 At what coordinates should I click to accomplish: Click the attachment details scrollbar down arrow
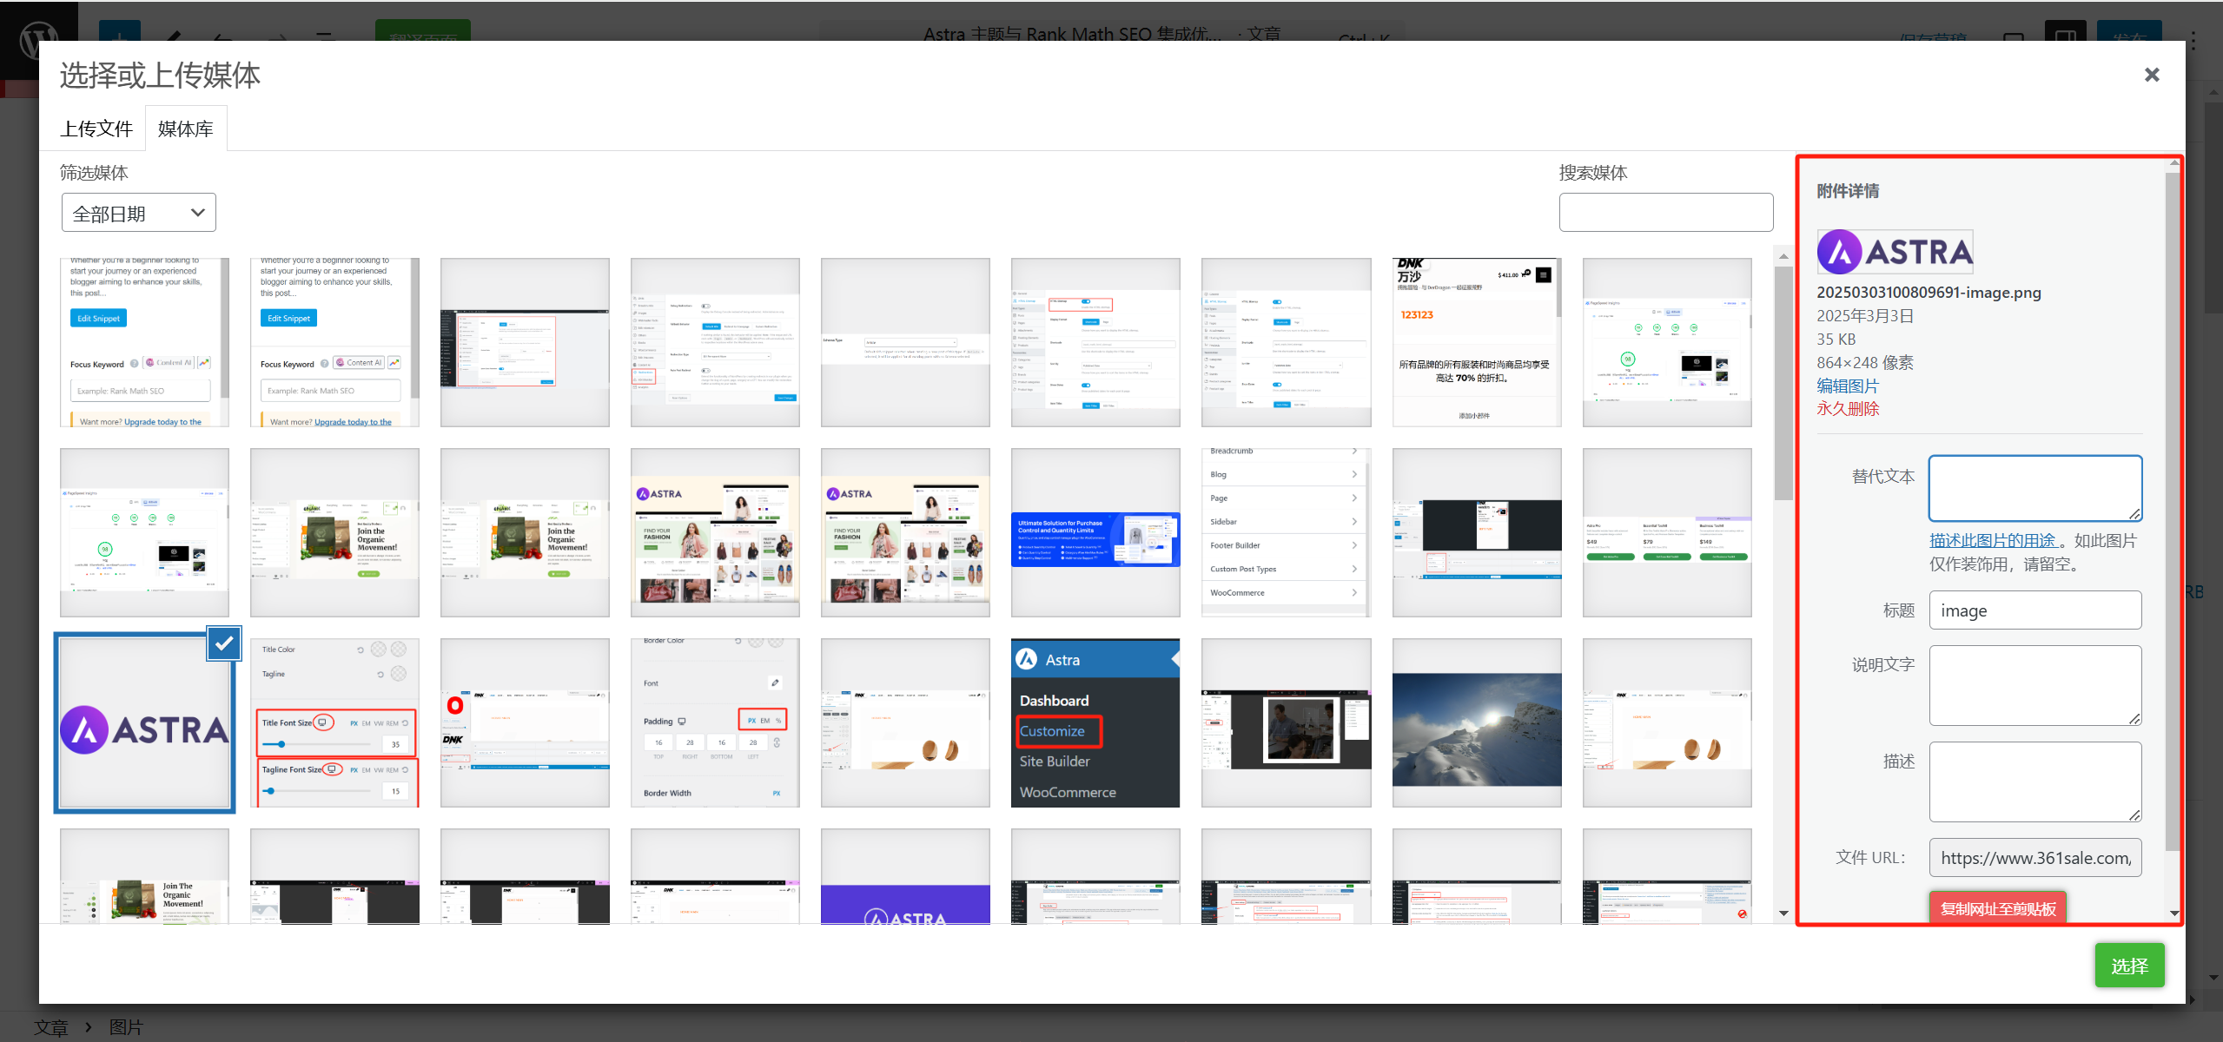pyautogui.click(x=2174, y=913)
